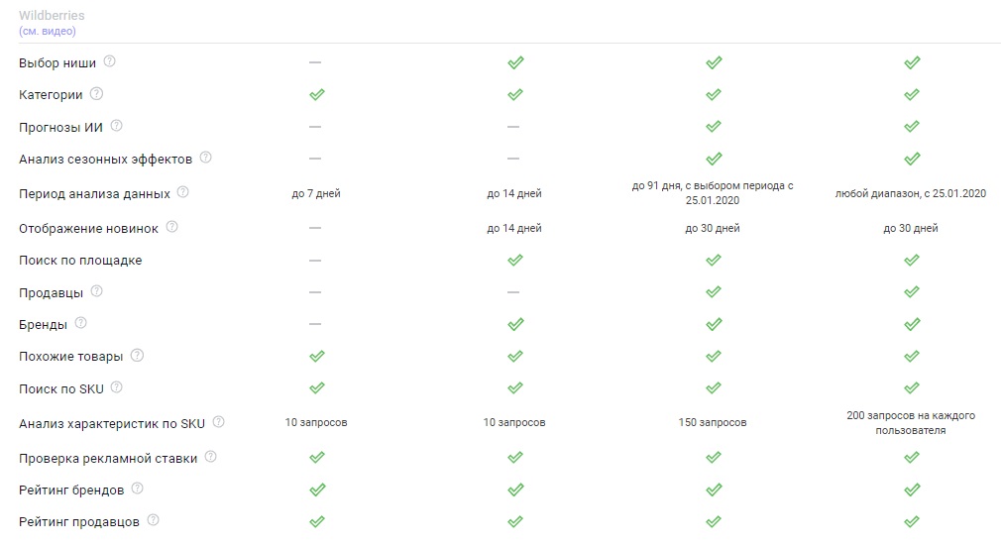The image size is (1001, 546).
Task: Click help icon beside Категории
Action: 96,94
